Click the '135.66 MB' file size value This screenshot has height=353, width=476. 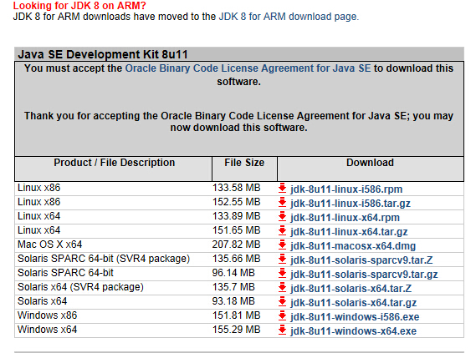pyautogui.click(x=236, y=259)
